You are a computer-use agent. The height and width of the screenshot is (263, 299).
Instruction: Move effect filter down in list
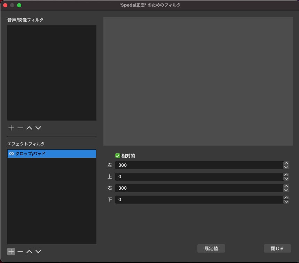coord(38,252)
